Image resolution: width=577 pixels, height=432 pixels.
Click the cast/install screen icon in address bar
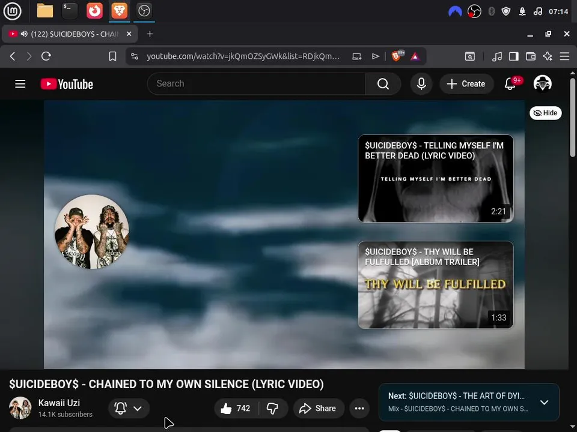[x=356, y=56]
